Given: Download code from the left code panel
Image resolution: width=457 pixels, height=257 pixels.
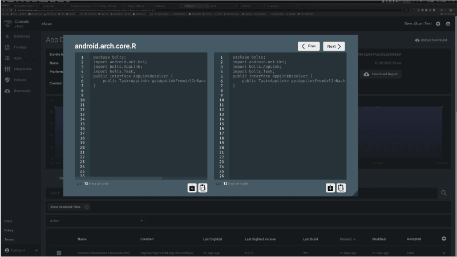Looking at the screenshot, I should pyautogui.click(x=192, y=187).
